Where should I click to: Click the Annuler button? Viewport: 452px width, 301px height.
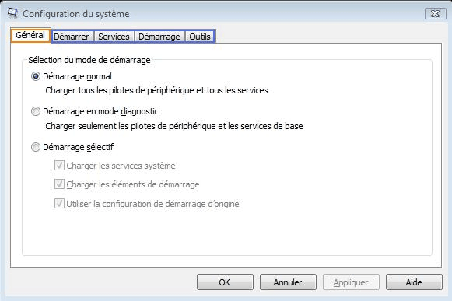pyautogui.click(x=288, y=282)
